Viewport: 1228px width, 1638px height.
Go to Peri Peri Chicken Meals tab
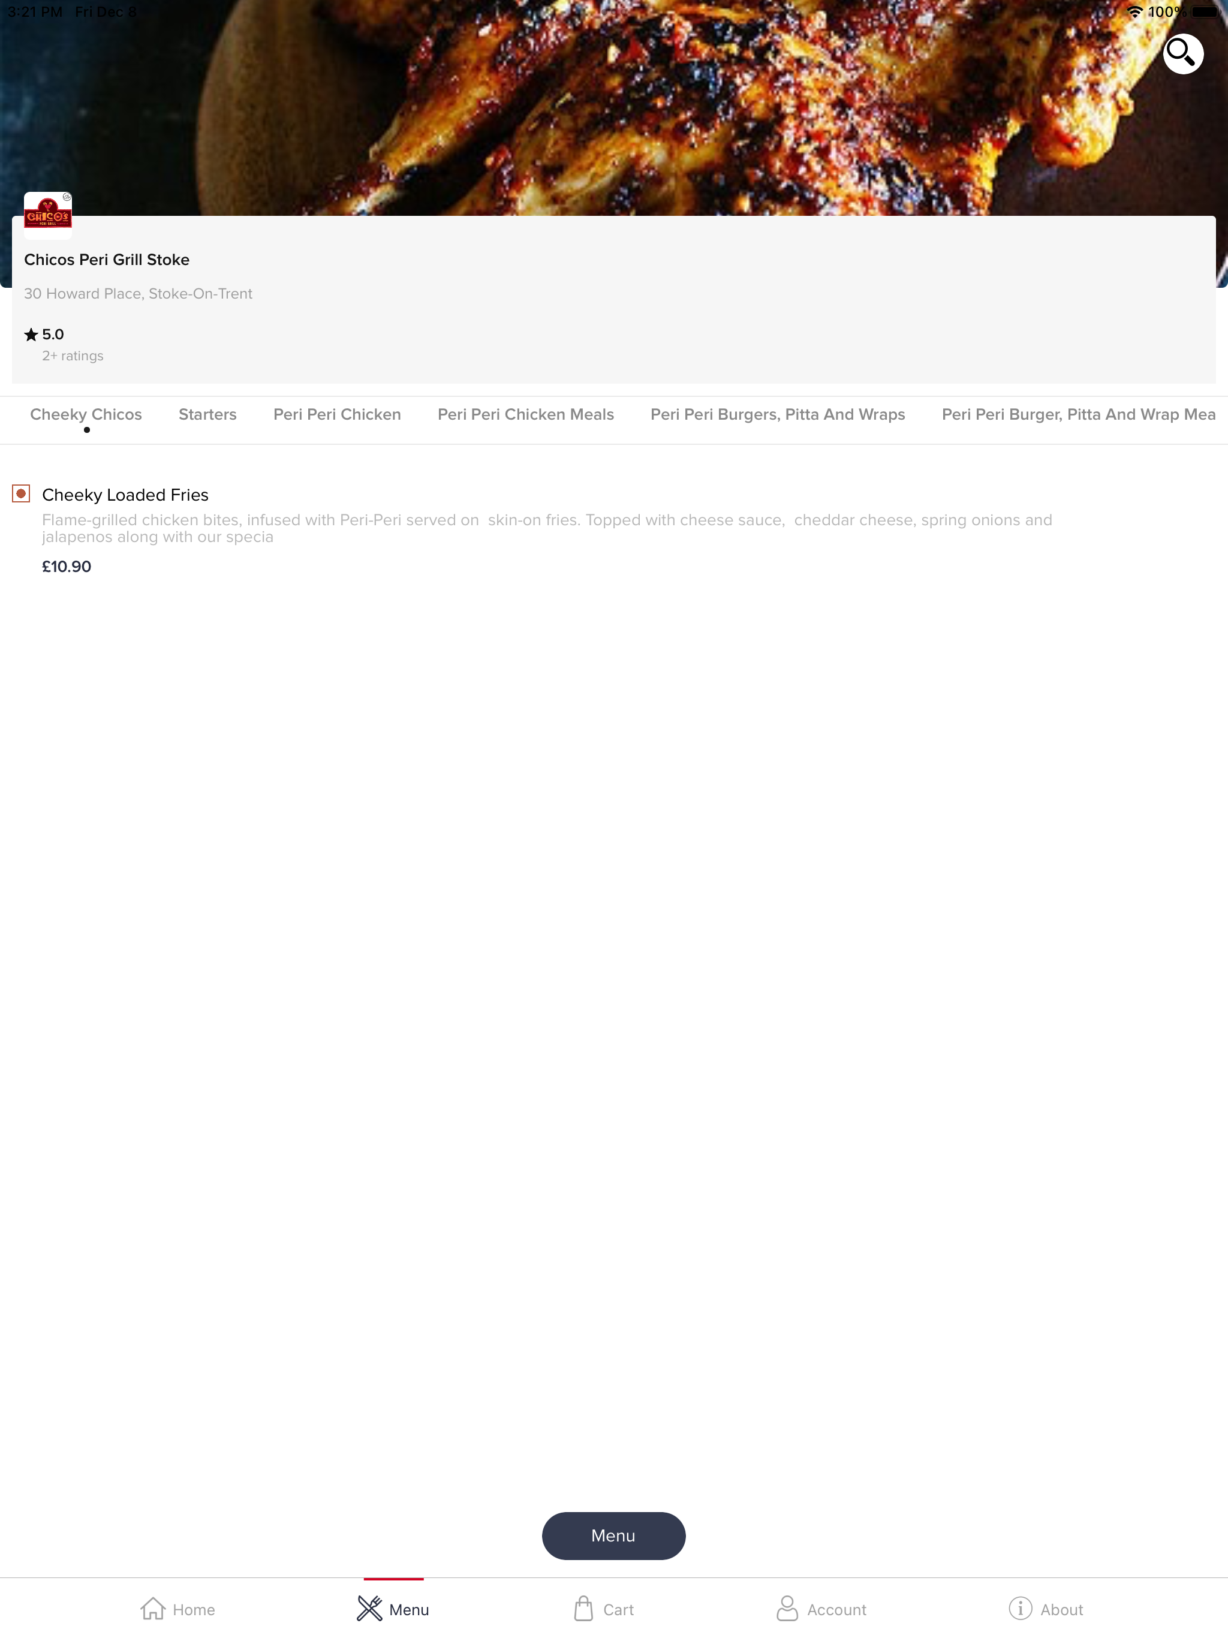[x=525, y=415]
